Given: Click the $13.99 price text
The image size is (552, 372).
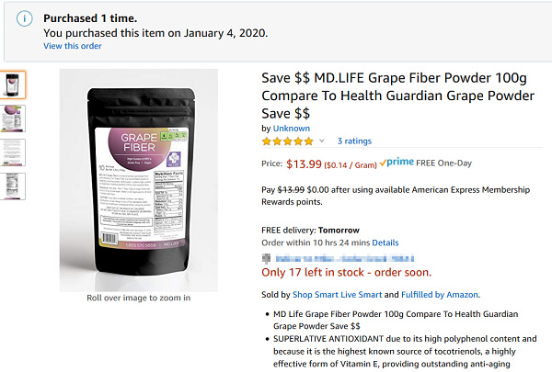Looking at the screenshot, I should click(x=305, y=165).
